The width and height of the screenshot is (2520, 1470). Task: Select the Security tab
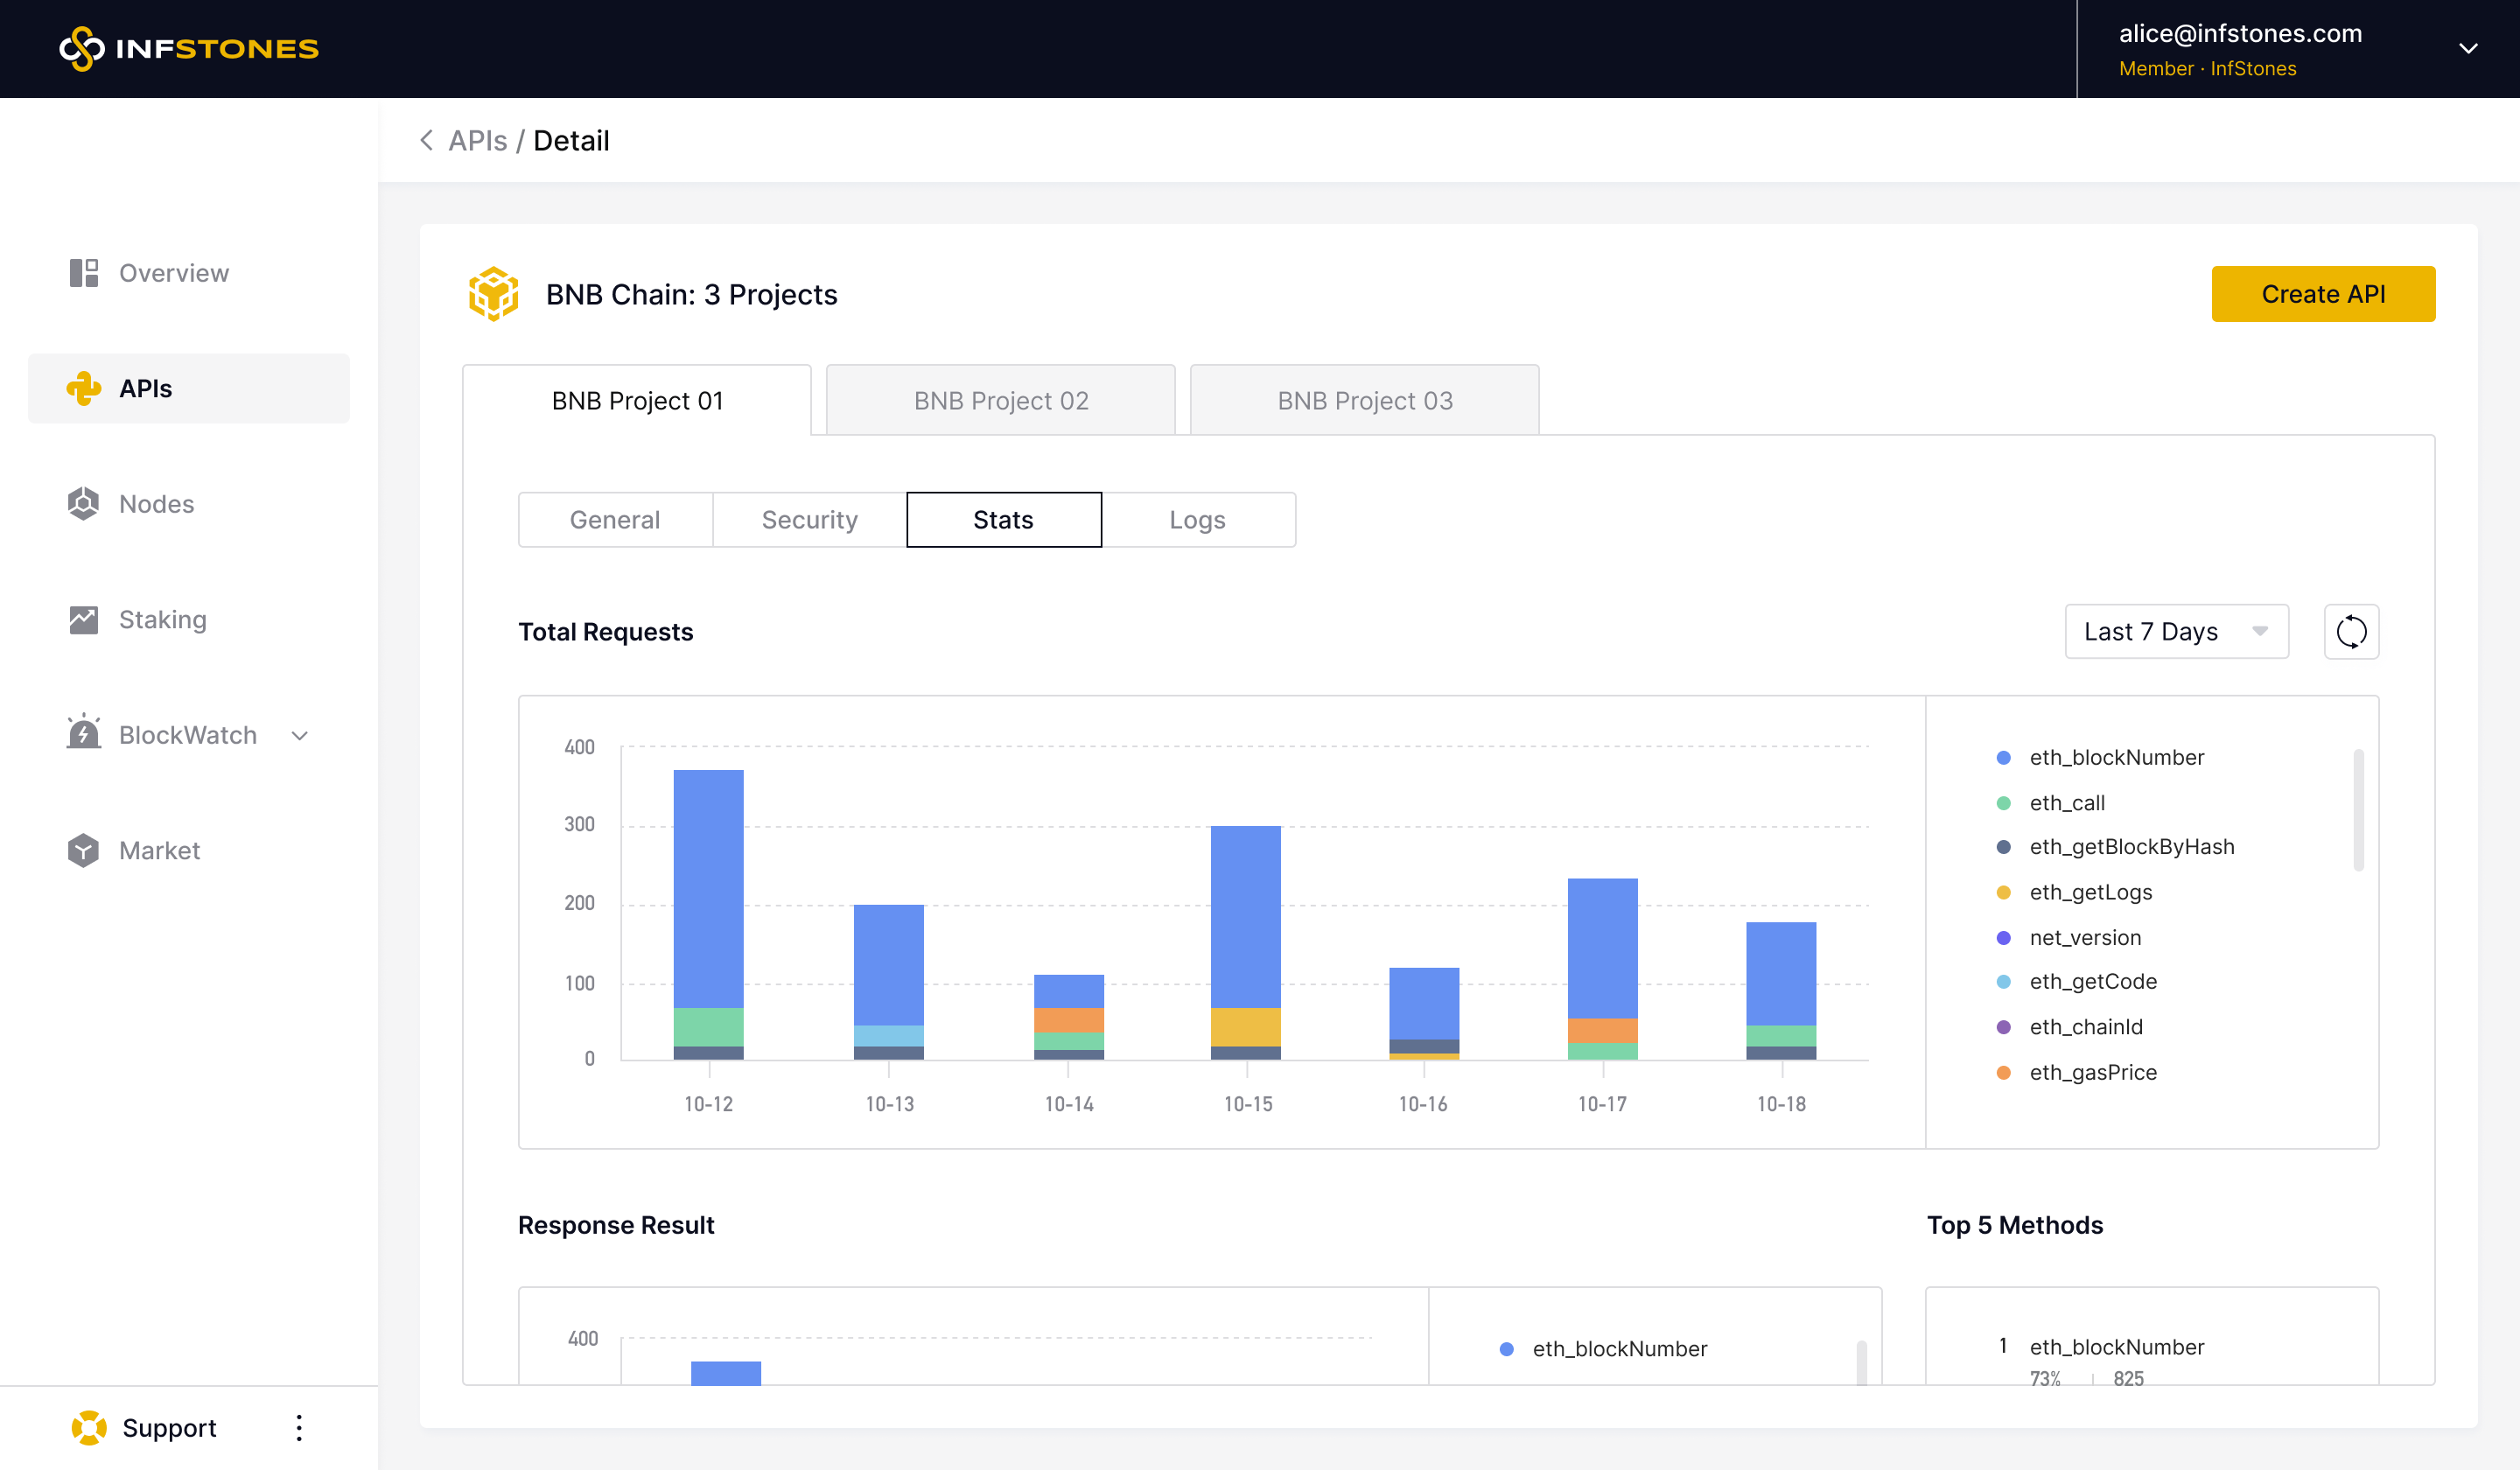(809, 520)
